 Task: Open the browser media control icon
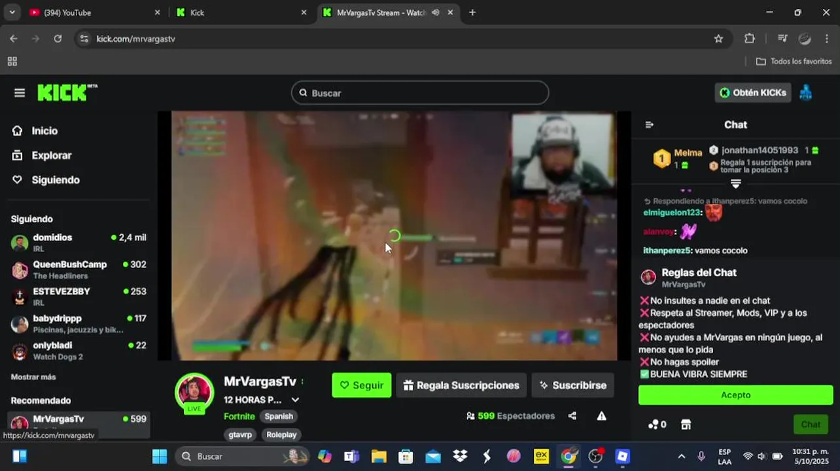[782, 39]
